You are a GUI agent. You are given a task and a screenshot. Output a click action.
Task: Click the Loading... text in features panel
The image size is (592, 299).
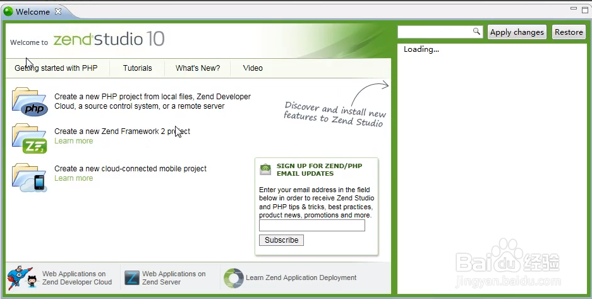click(x=421, y=49)
